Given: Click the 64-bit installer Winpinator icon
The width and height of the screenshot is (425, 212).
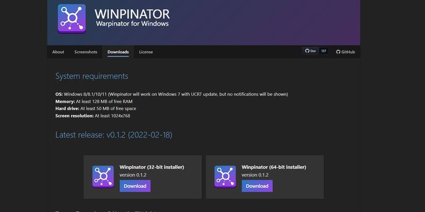Looking at the screenshot, I should coord(225,177).
